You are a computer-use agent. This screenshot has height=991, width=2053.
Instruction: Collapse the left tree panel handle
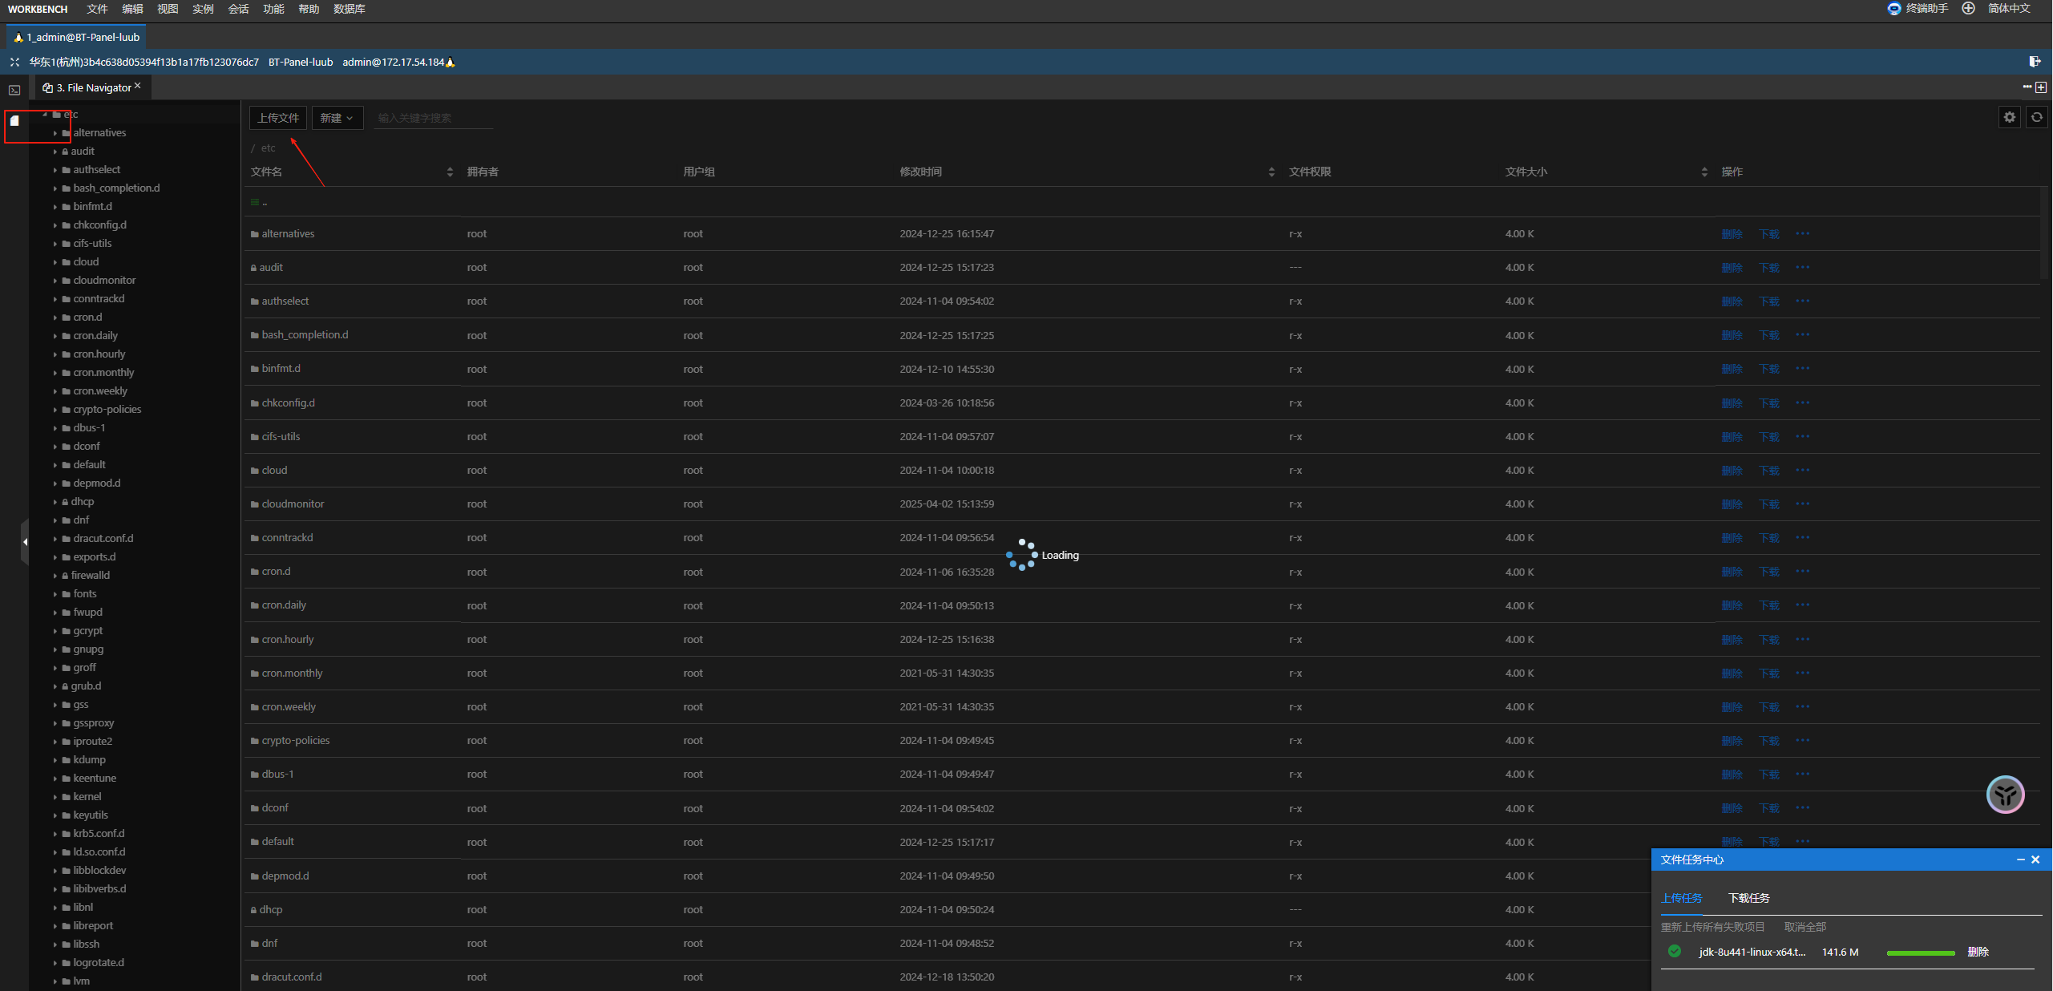point(25,542)
